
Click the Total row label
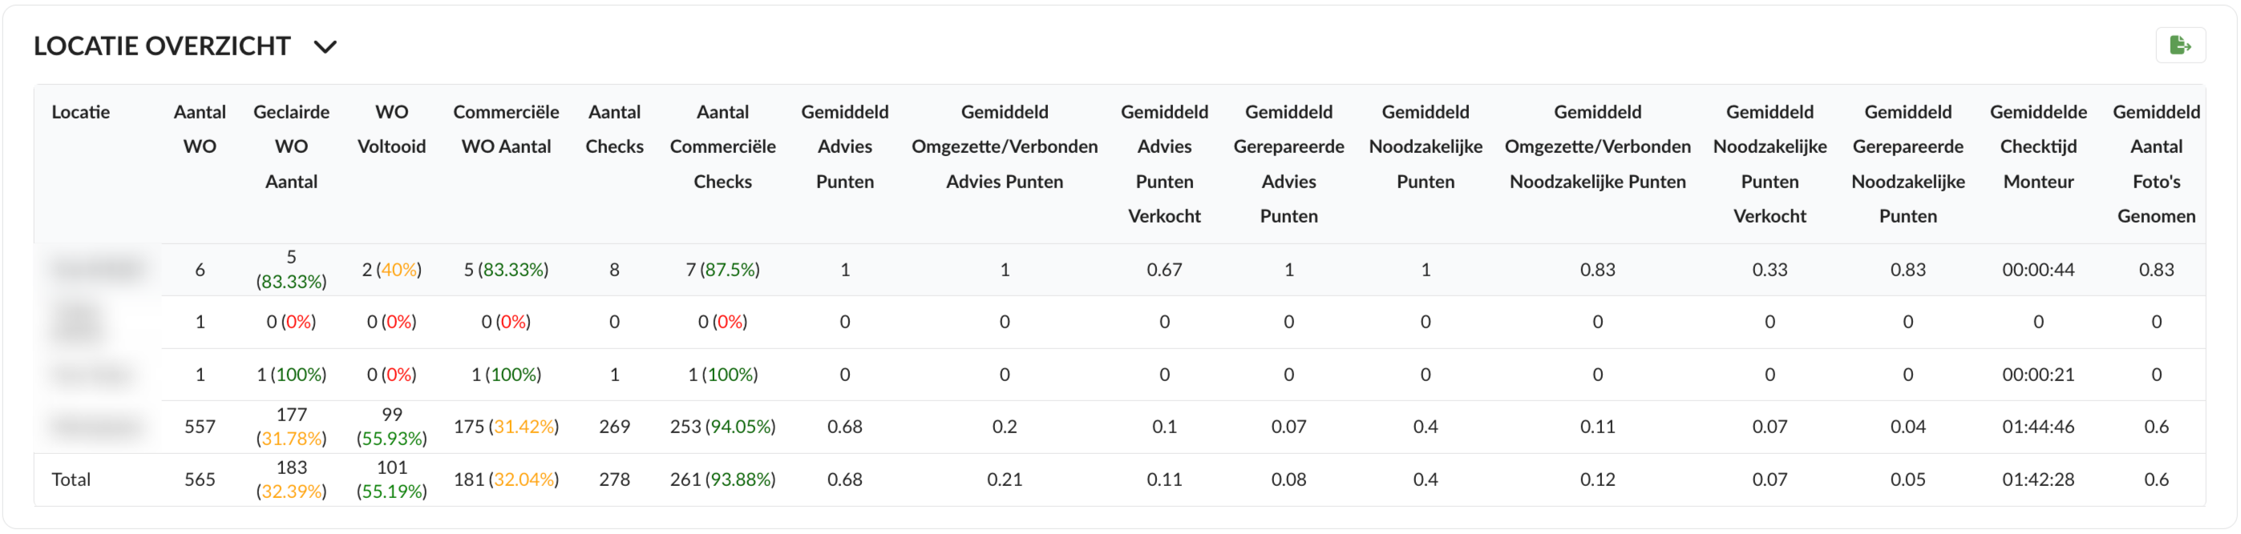tap(71, 480)
